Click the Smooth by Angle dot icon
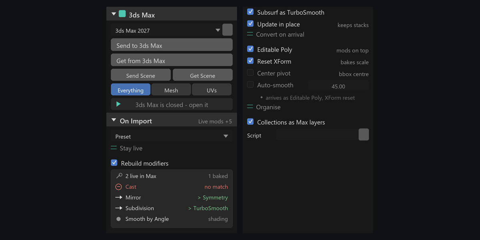This screenshot has height=240, width=480. 118,219
